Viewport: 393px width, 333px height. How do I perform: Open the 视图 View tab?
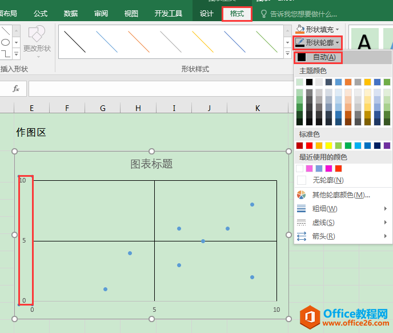coord(131,14)
